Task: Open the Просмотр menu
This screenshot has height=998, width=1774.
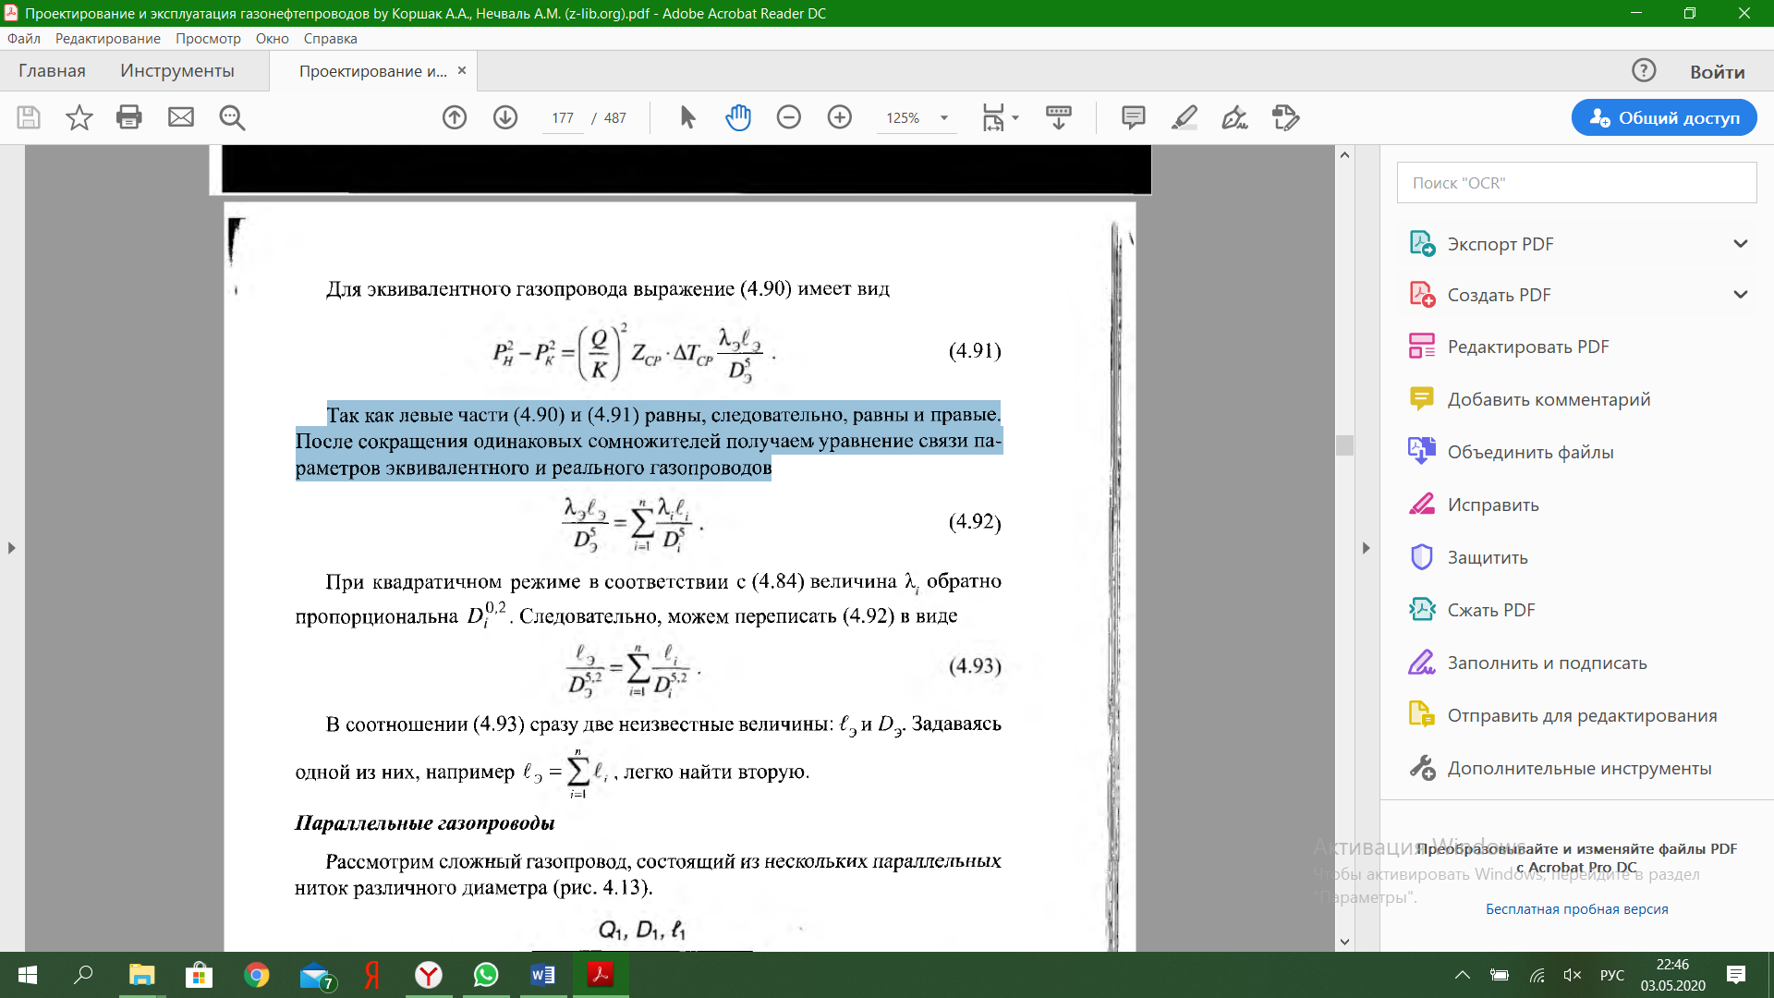Action: click(x=208, y=39)
